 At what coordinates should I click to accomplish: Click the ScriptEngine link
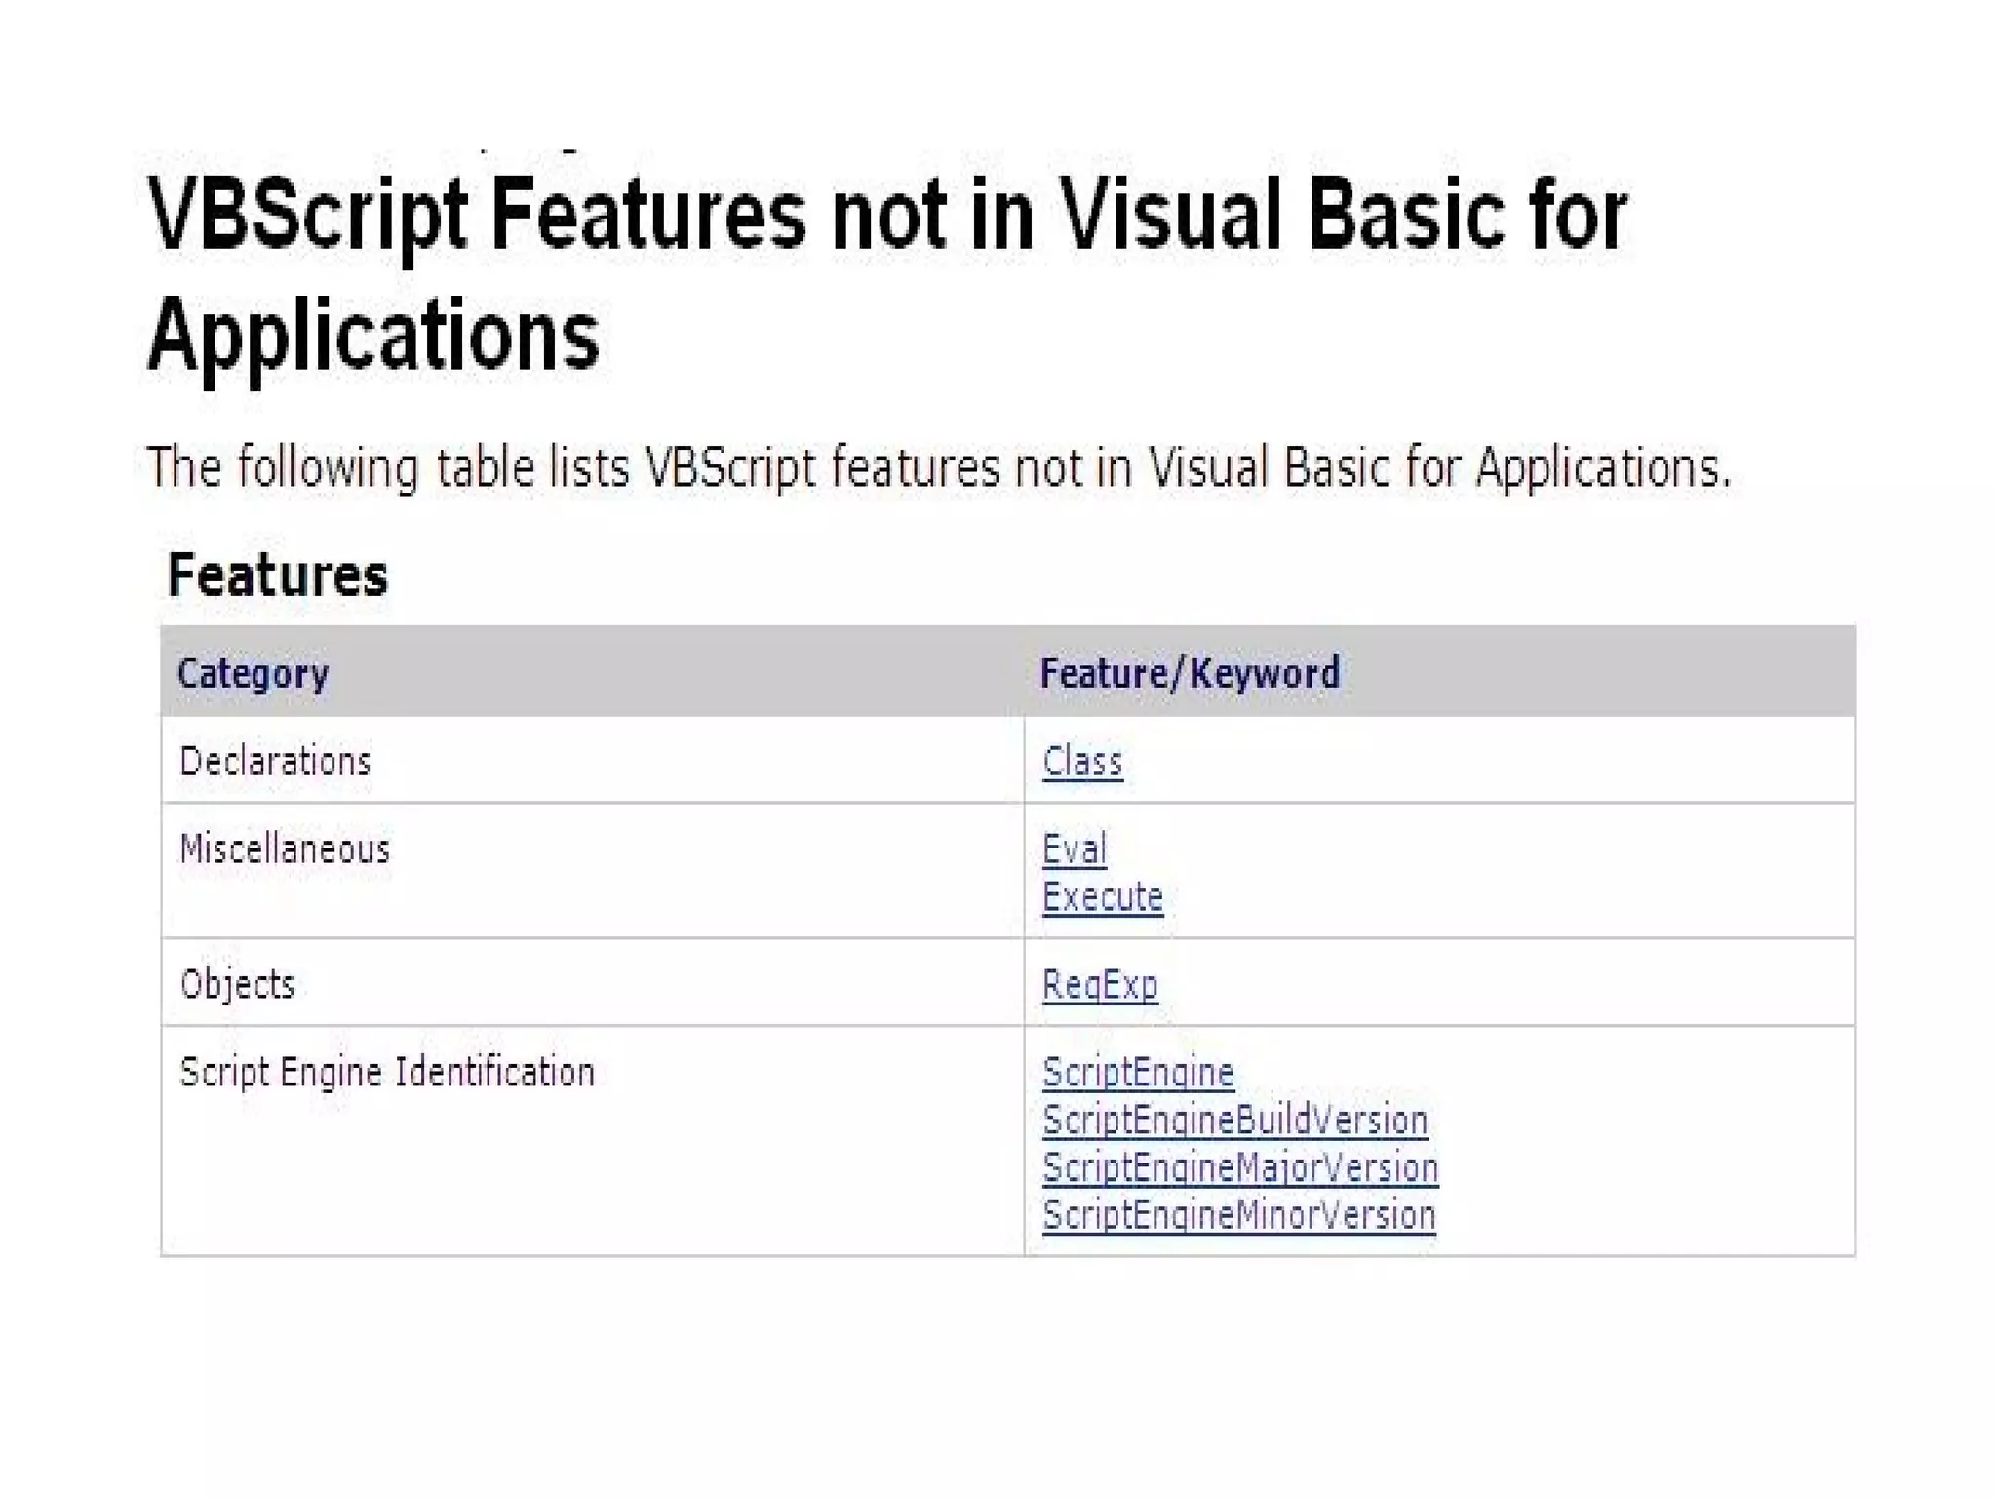[1137, 1072]
